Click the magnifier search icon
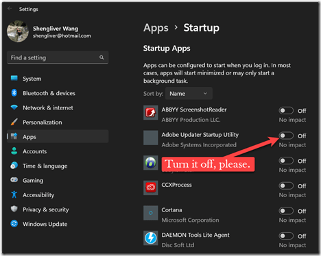 pos(102,57)
